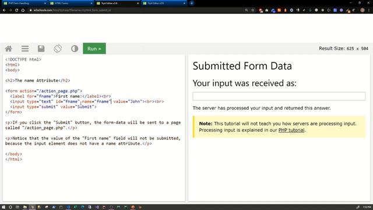Place cursor in the label fname line

click(x=61, y=96)
